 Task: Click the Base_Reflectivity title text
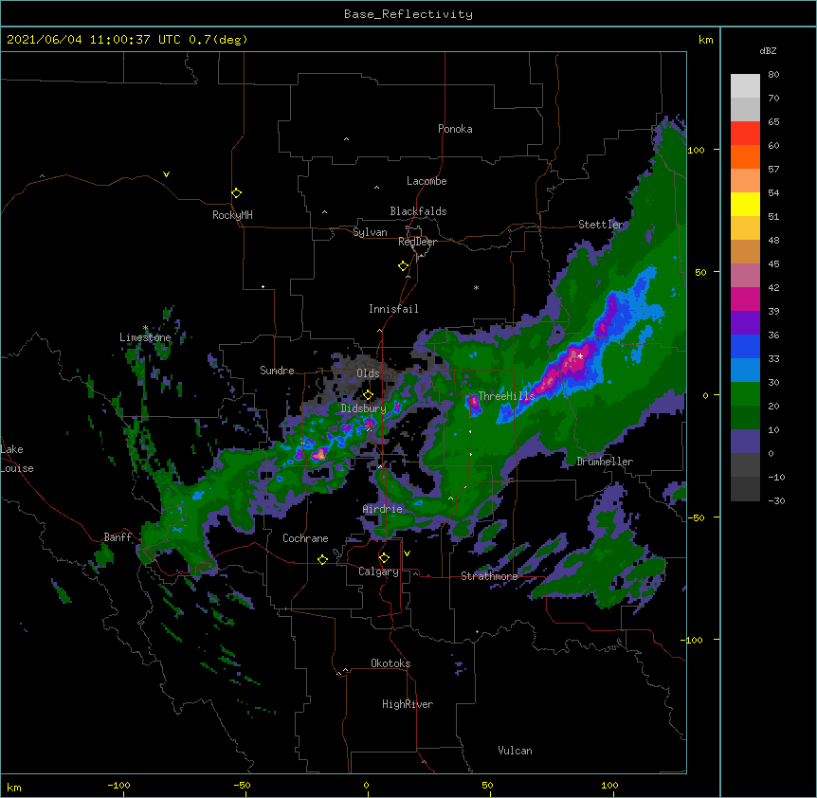click(x=408, y=14)
